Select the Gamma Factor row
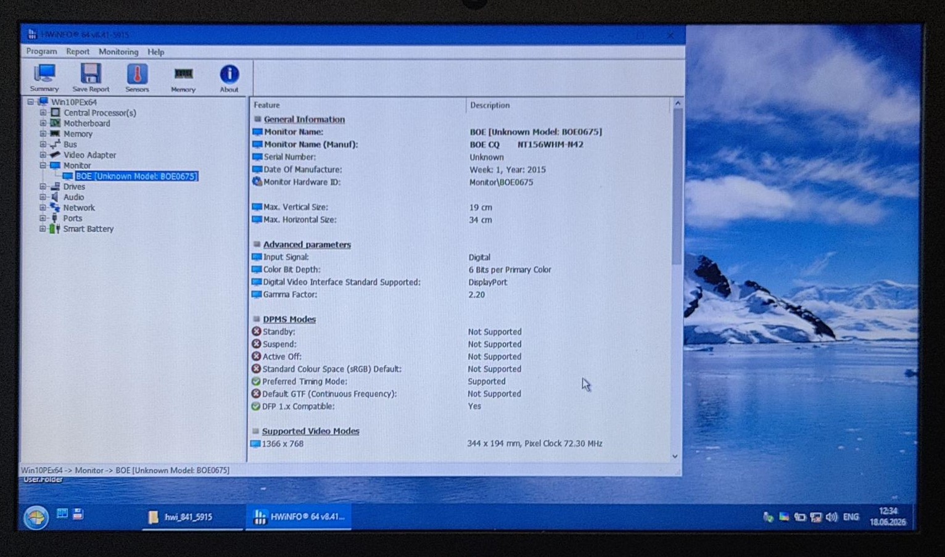This screenshot has height=557, width=945. [x=460, y=295]
